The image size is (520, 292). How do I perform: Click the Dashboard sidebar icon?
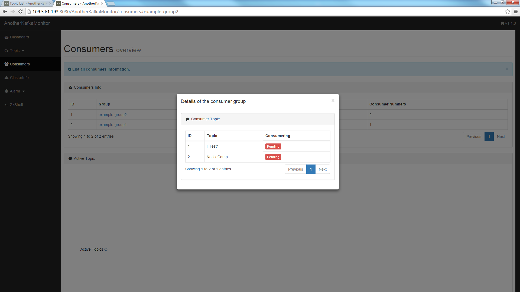pos(6,37)
